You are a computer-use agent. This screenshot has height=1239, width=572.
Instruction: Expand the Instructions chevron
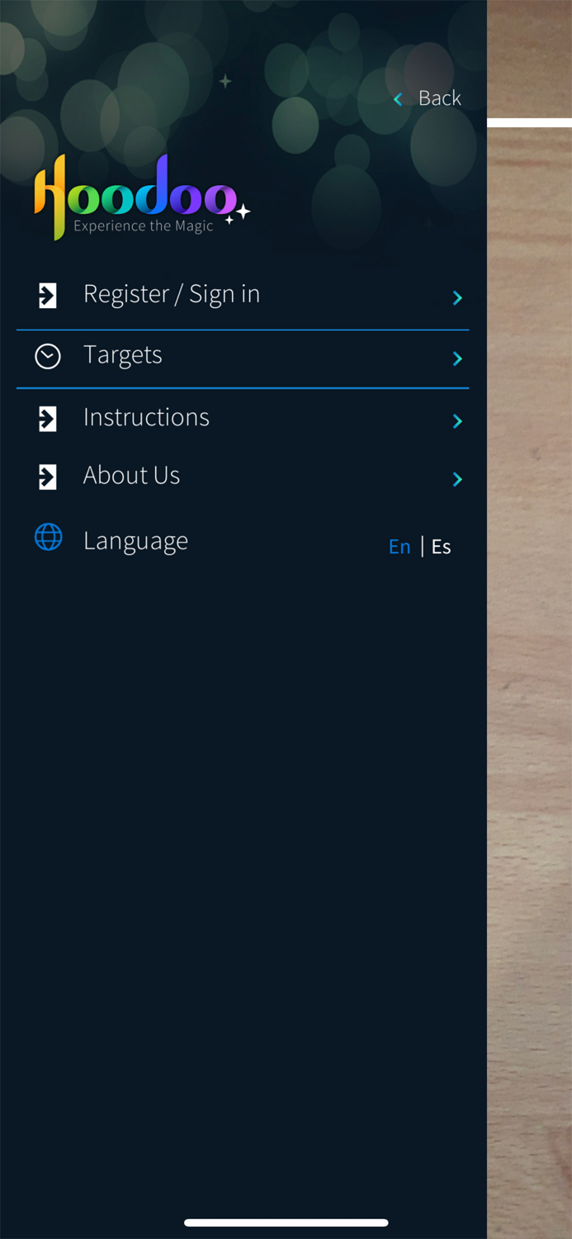(457, 421)
